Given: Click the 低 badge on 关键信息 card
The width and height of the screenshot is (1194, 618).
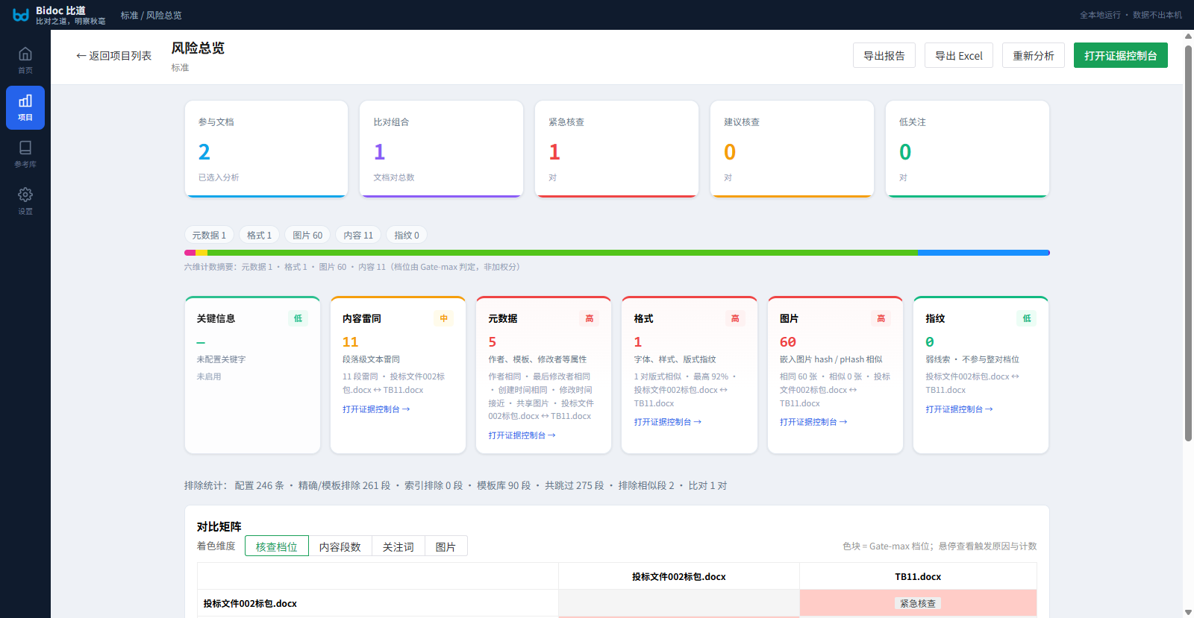Looking at the screenshot, I should [298, 318].
